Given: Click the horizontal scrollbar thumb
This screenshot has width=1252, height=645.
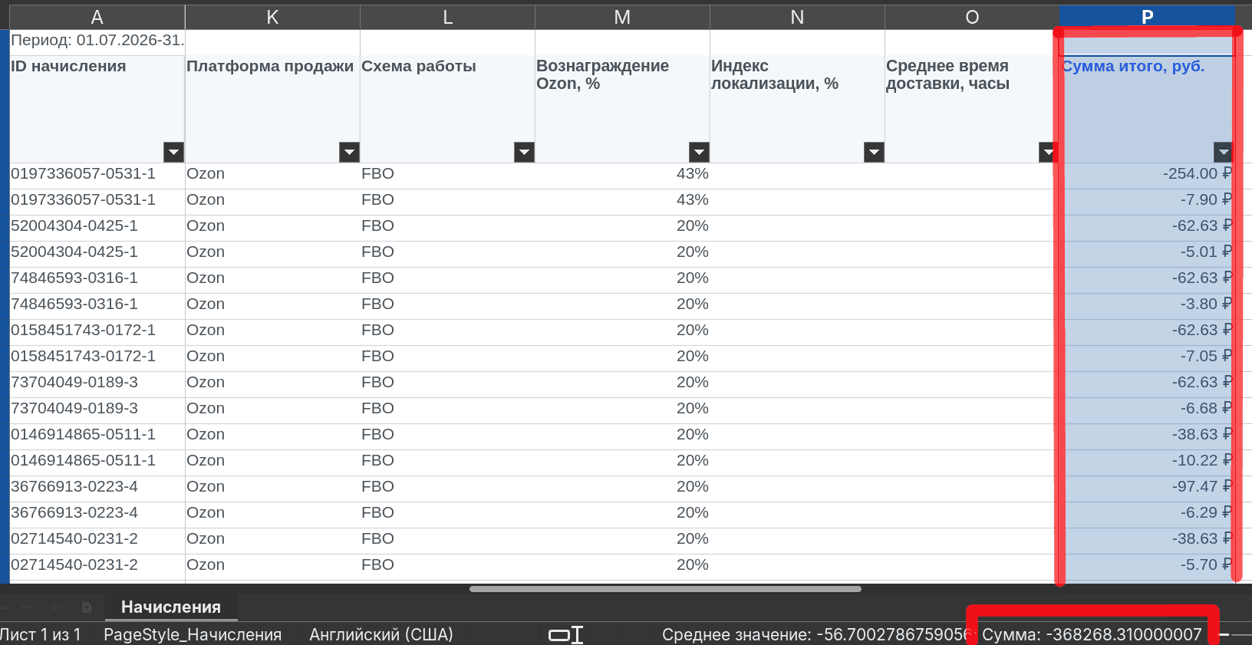Looking at the screenshot, I should [665, 589].
